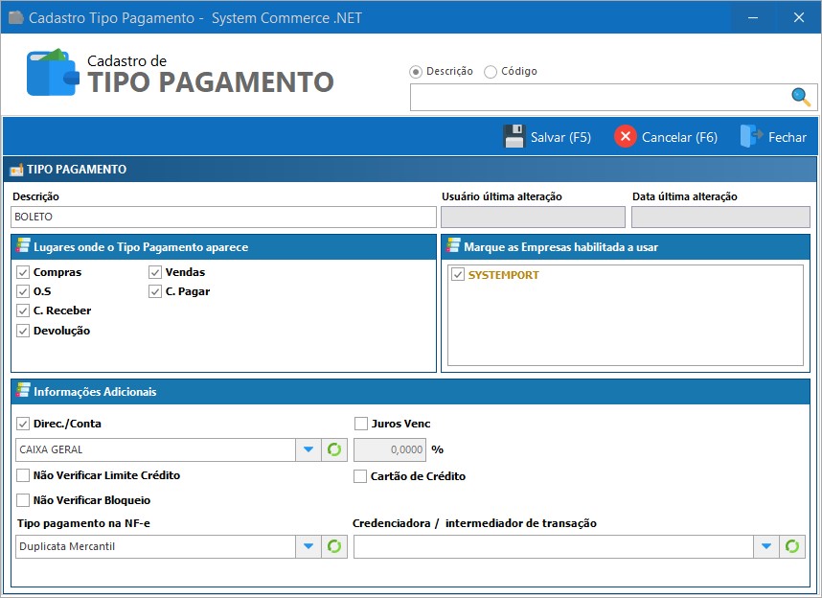Viewport: 822px width, 598px height.
Task: Click the Descrição field containing BOLETO
Action: (220, 217)
